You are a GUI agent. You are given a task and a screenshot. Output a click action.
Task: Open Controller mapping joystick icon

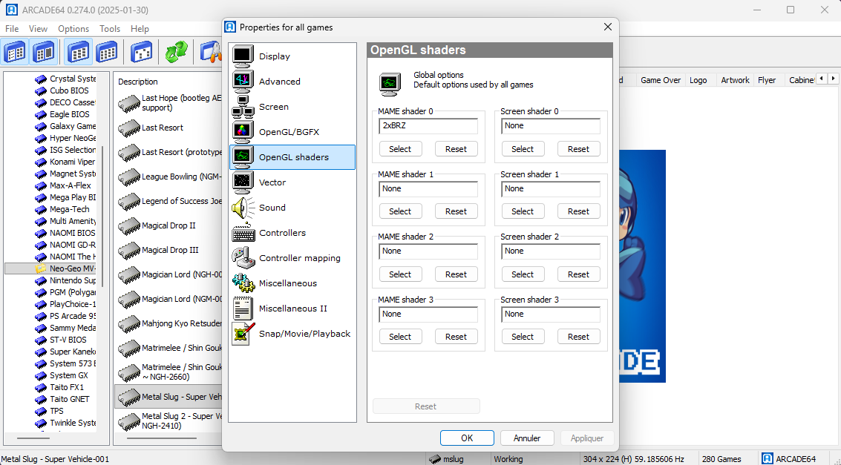point(243,258)
